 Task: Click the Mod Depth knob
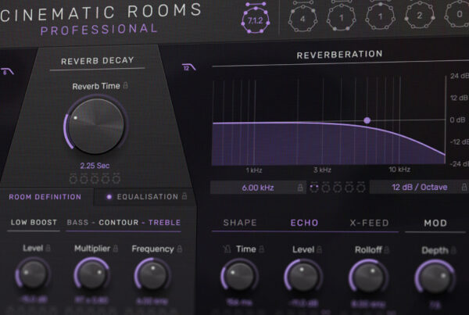point(435,278)
